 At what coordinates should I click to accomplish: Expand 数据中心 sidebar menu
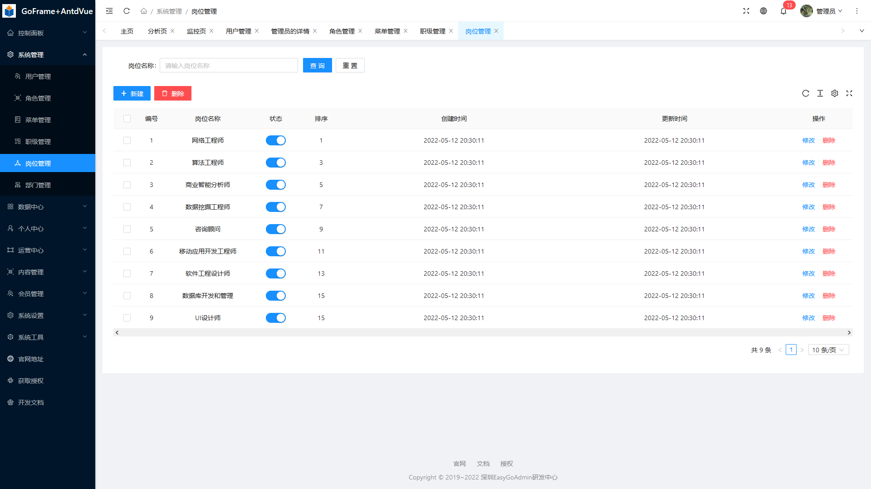click(x=48, y=207)
